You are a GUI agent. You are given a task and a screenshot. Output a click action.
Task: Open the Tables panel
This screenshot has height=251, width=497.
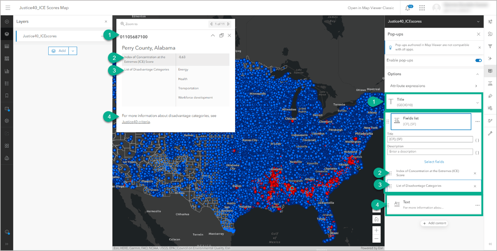[x=7, y=46]
